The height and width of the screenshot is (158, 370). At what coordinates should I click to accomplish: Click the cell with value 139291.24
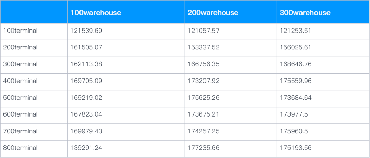tap(86, 148)
